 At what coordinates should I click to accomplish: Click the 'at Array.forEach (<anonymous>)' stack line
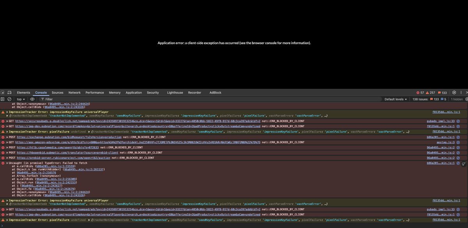coord(35,176)
